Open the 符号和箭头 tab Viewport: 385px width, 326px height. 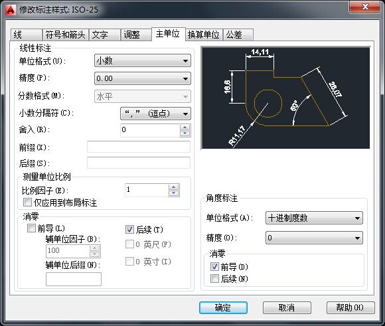[x=65, y=35]
